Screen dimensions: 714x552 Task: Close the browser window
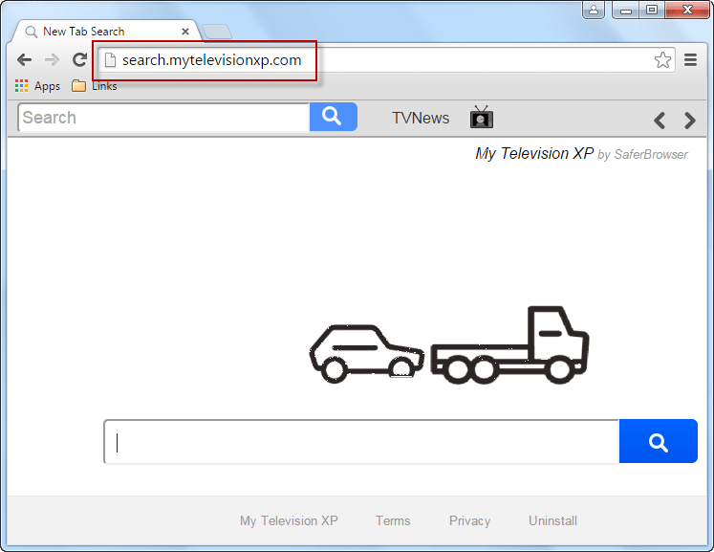pyautogui.click(x=687, y=10)
